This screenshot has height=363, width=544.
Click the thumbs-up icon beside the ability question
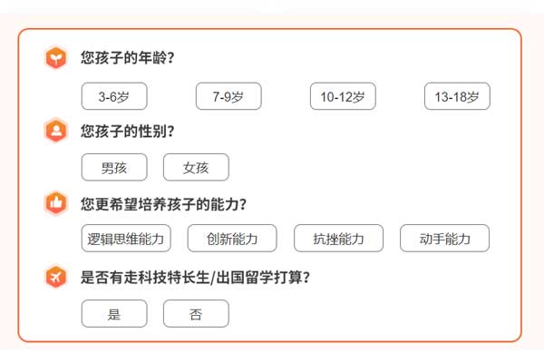pyautogui.click(x=56, y=203)
